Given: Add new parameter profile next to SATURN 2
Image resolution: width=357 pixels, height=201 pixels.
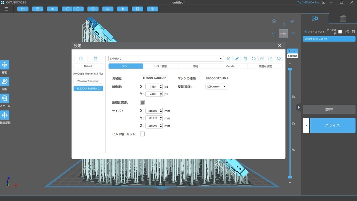Looking at the screenshot, I should 229,59.
